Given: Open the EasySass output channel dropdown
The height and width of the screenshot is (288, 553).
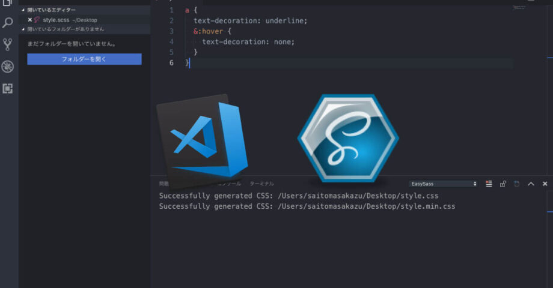Looking at the screenshot, I should point(443,184).
